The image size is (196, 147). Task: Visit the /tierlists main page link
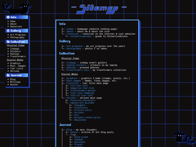click(x=72, y=83)
